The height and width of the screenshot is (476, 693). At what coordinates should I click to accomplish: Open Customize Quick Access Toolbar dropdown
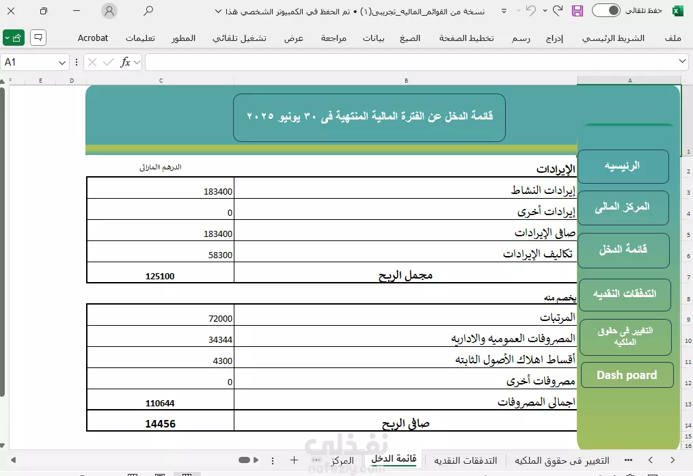point(504,11)
